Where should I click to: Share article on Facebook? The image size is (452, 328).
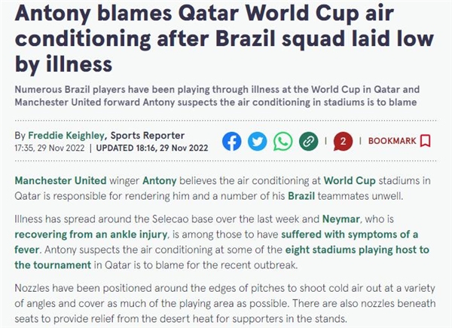coord(232,141)
